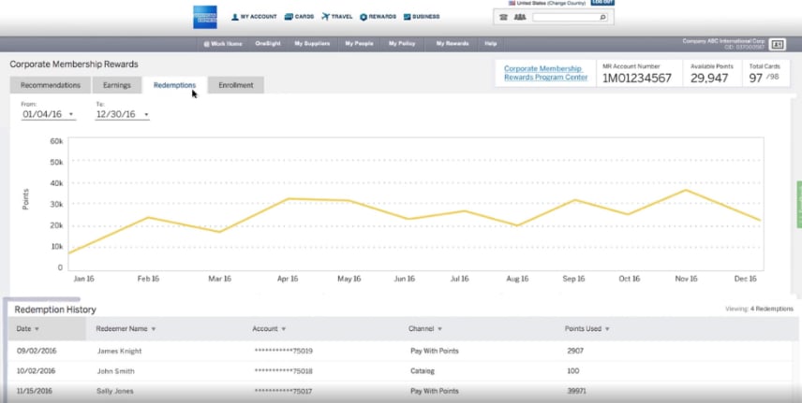The width and height of the screenshot is (802, 403).
Task: Open the company profile card icon
Action: (x=777, y=44)
